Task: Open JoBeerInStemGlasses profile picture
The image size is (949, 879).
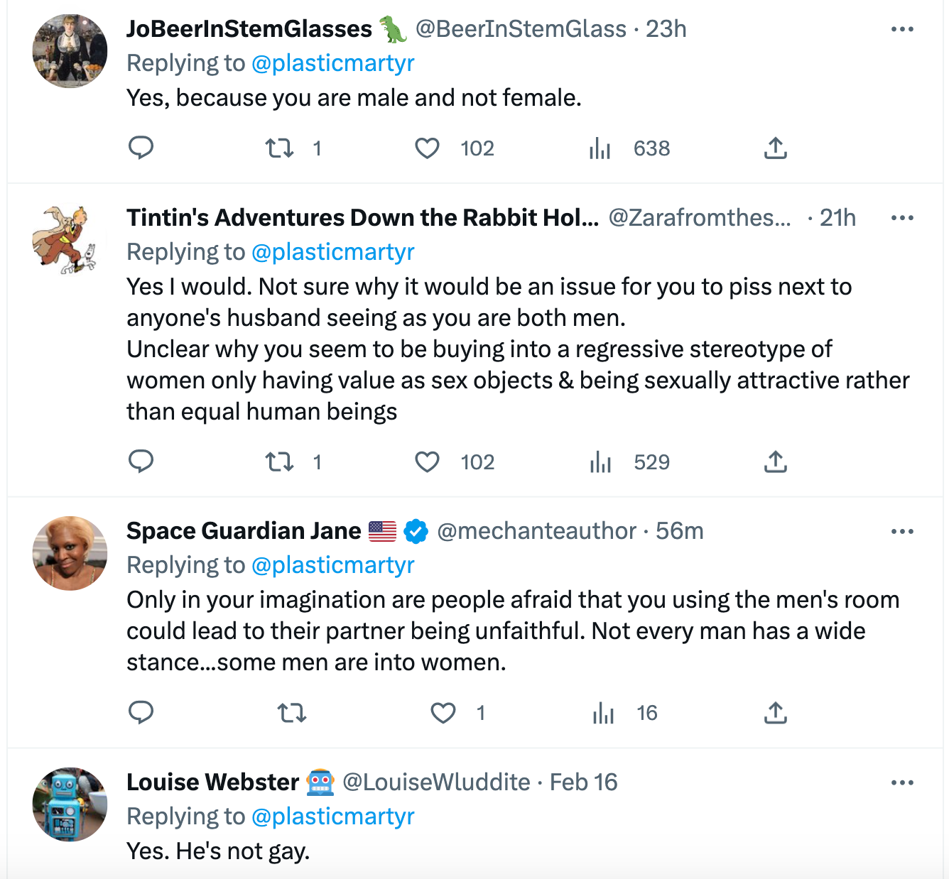Action: tap(70, 51)
